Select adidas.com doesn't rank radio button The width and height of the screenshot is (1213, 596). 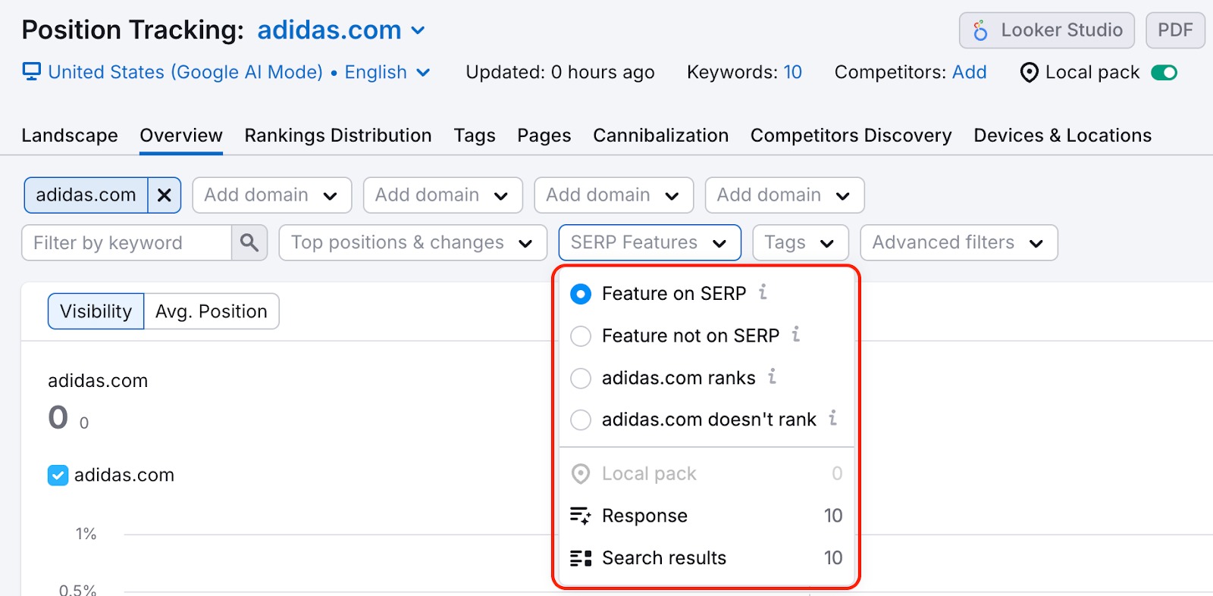[581, 420]
